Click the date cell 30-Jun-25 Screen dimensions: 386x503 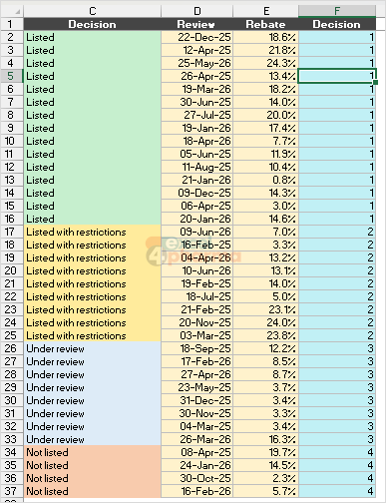click(x=197, y=102)
